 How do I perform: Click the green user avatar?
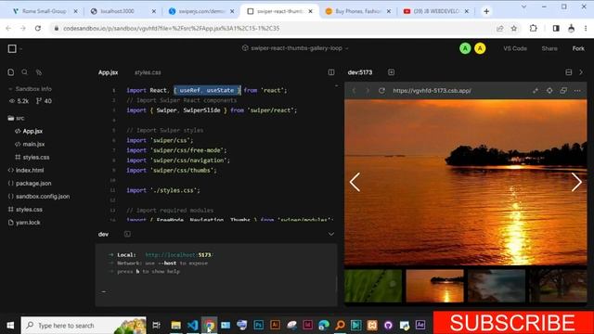click(465, 48)
